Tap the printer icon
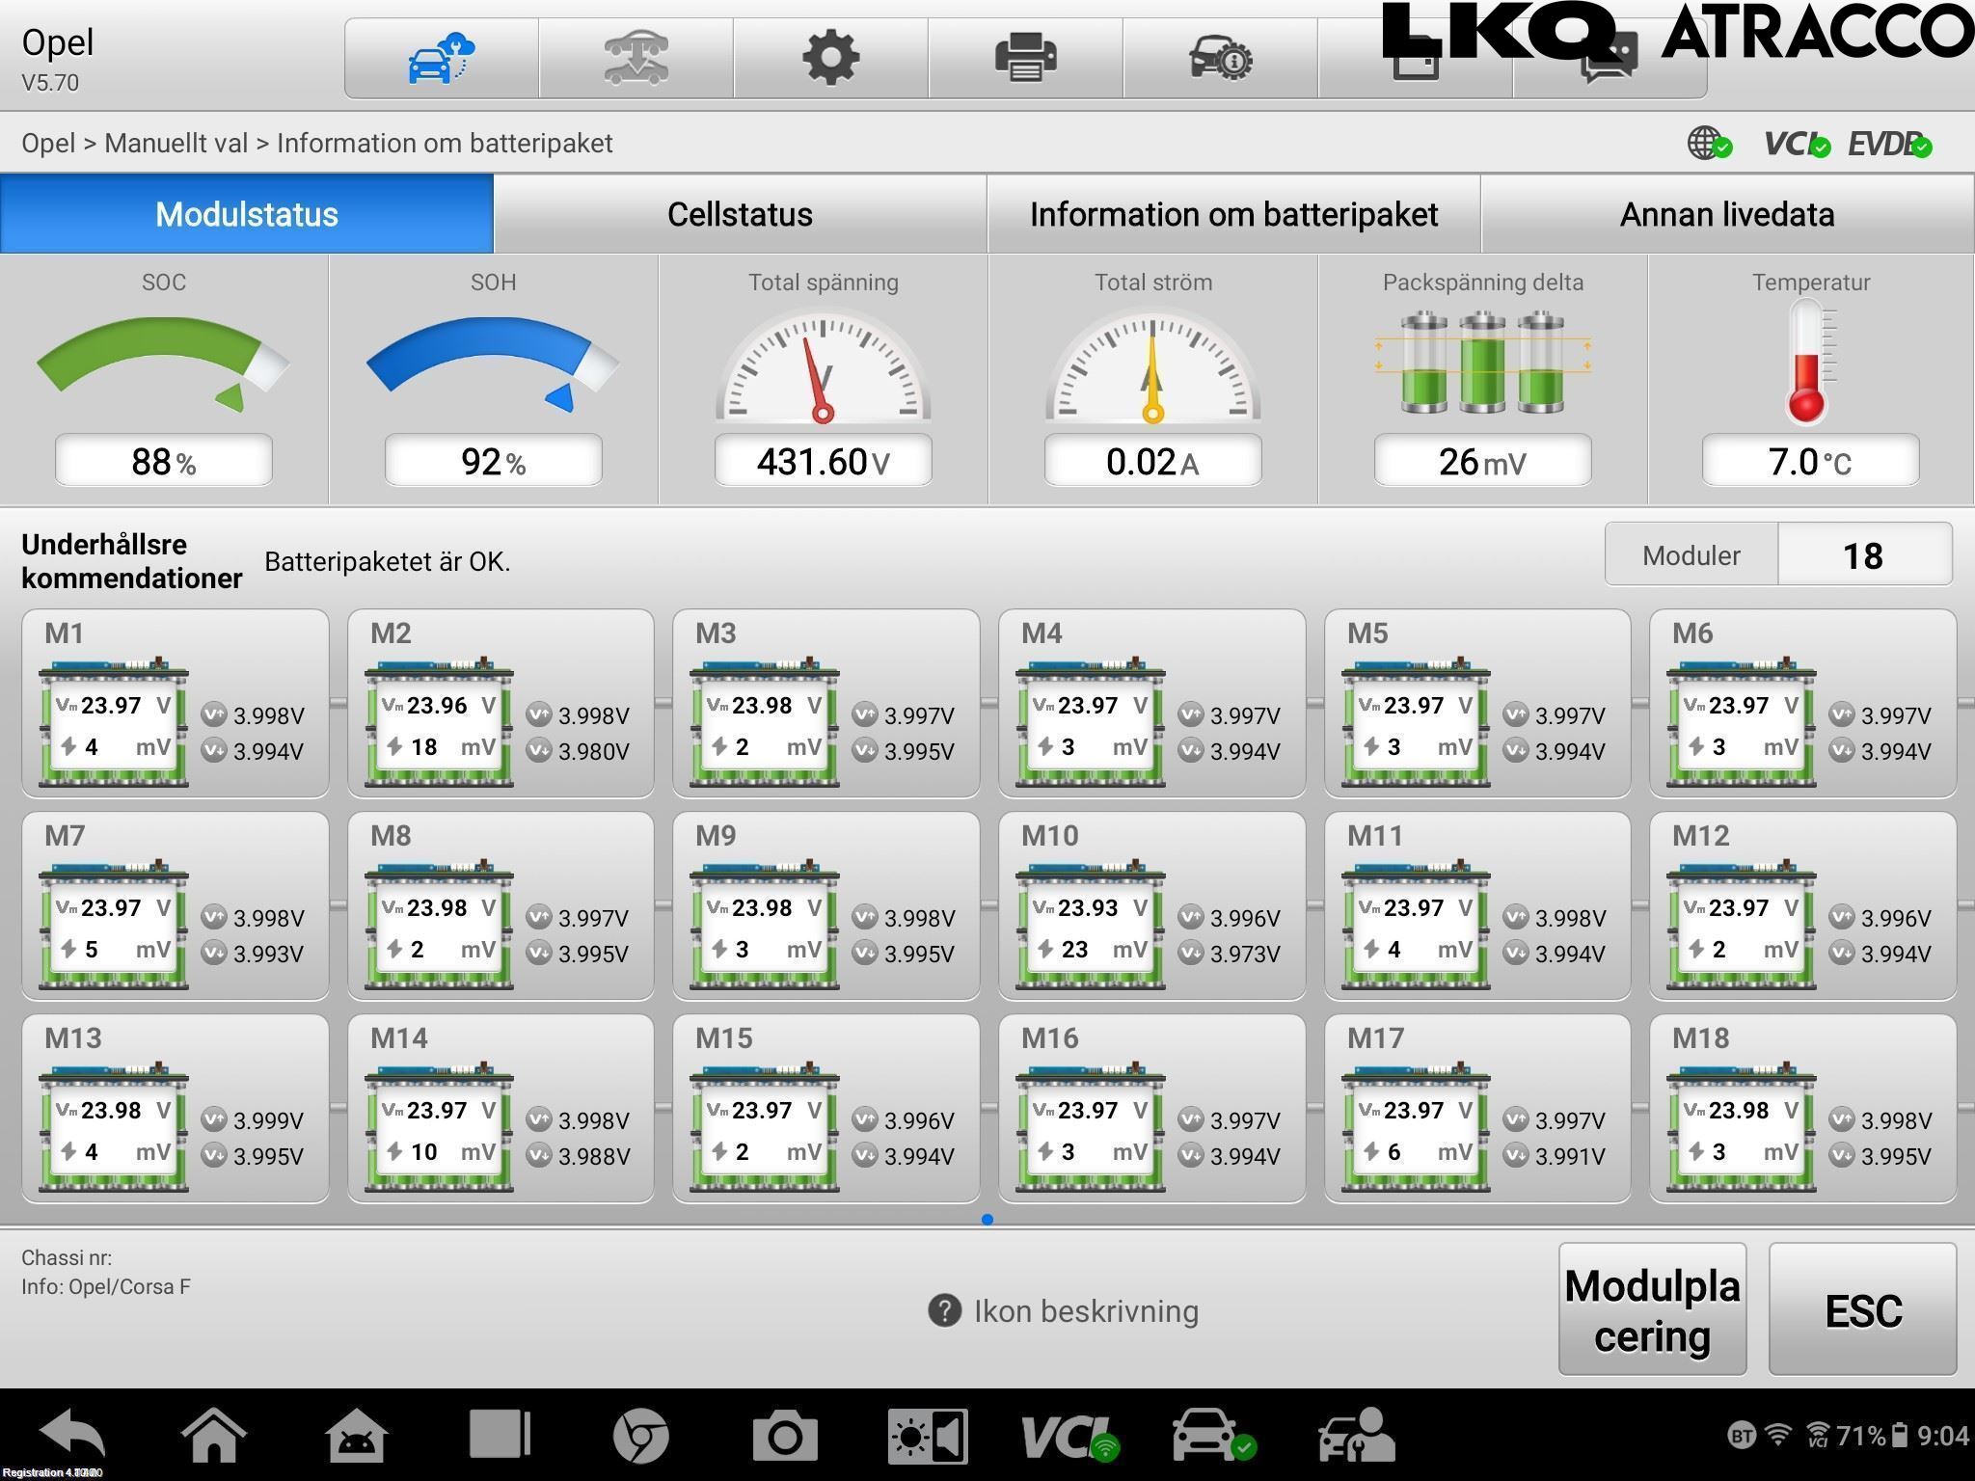Screen dimensions: 1975x1481 pyautogui.click(x=1026, y=58)
